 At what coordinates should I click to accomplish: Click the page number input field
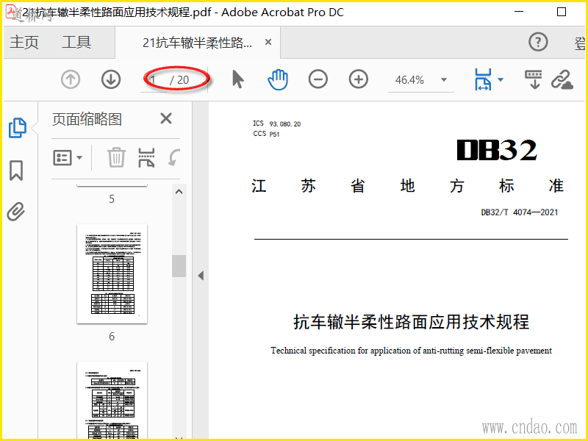[154, 80]
